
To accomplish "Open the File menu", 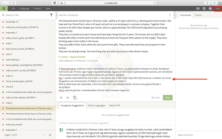I will [13, 8].
